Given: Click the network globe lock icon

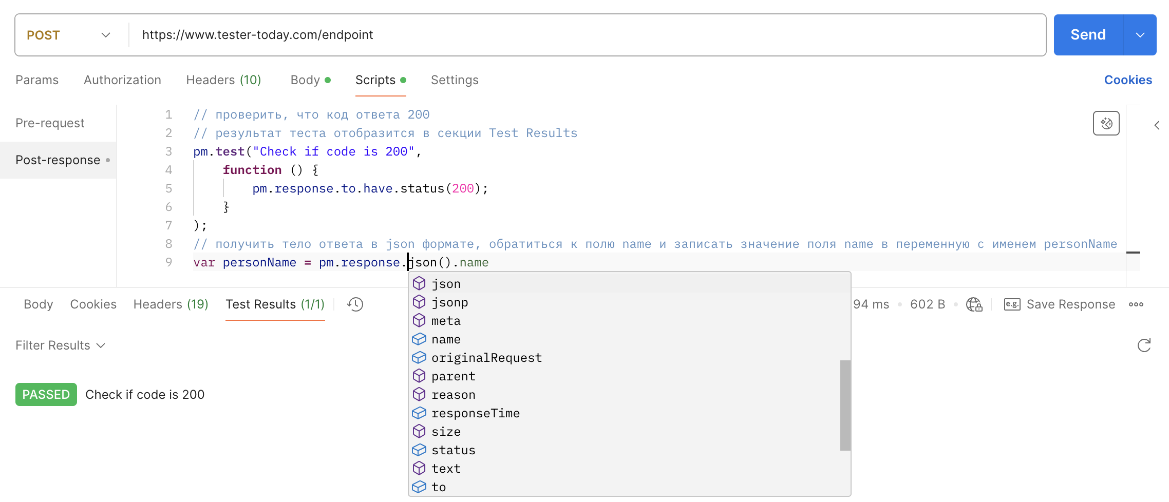Looking at the screenshot, I should tap(974, 304).
